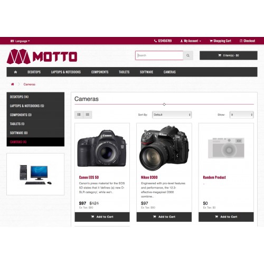This screenshot has width=264, height=264.
Task: Switch to list view layout
Action: pyautogui.click(x=79, y=115)
